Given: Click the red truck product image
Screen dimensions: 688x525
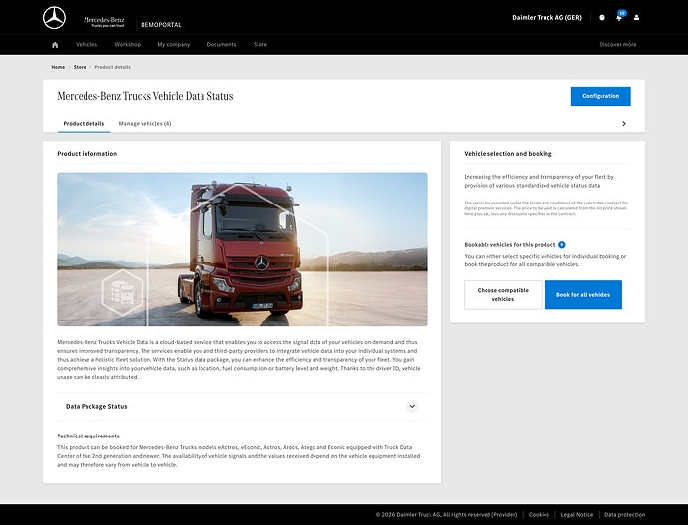Looking at the screenshot, I should tap(242, 250).
